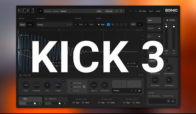Click the undo arrow icon
196x114 pixels.
pyautogui.click(x=130, y=11)
